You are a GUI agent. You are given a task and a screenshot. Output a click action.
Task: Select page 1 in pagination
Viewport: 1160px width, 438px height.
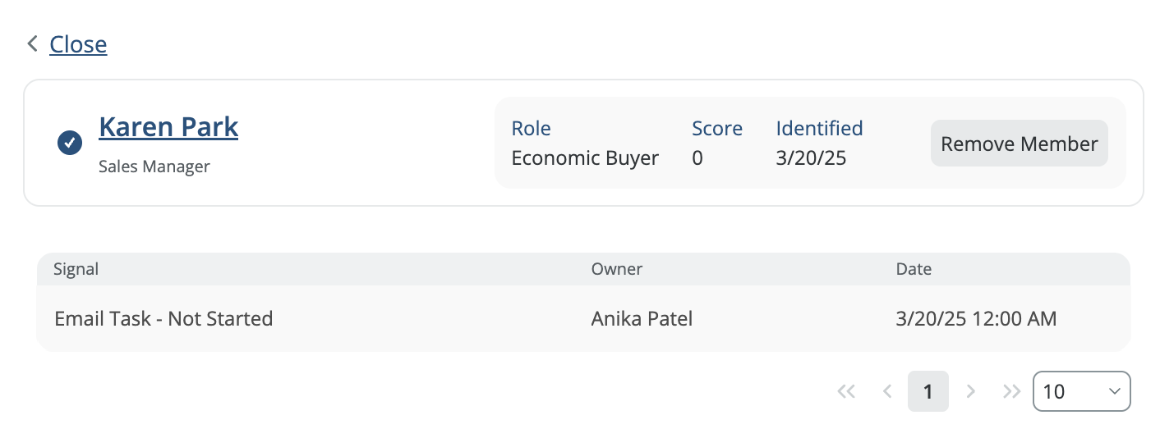pyautogui.click(x=928, y=391)
